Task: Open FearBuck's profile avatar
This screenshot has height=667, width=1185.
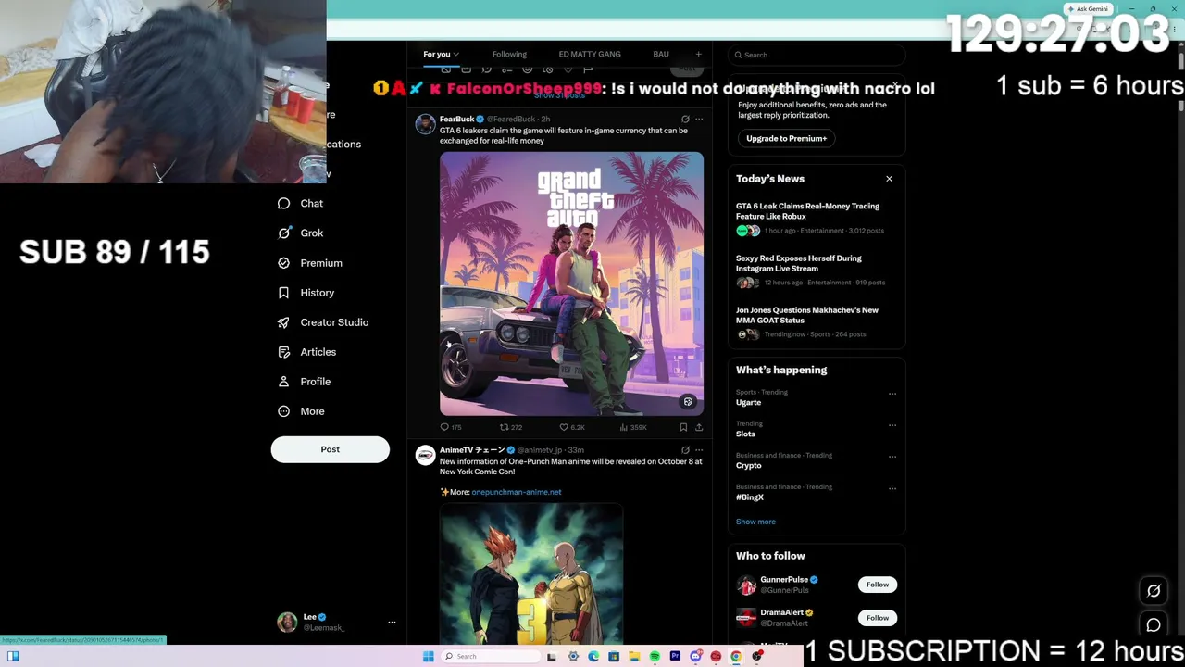Action: 425,124
